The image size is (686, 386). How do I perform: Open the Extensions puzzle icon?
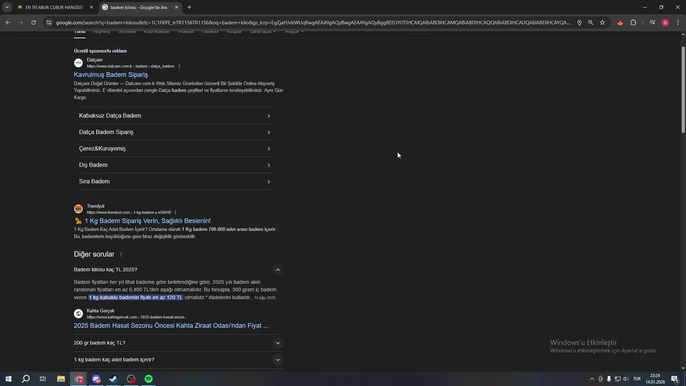(x=633, y=23)
